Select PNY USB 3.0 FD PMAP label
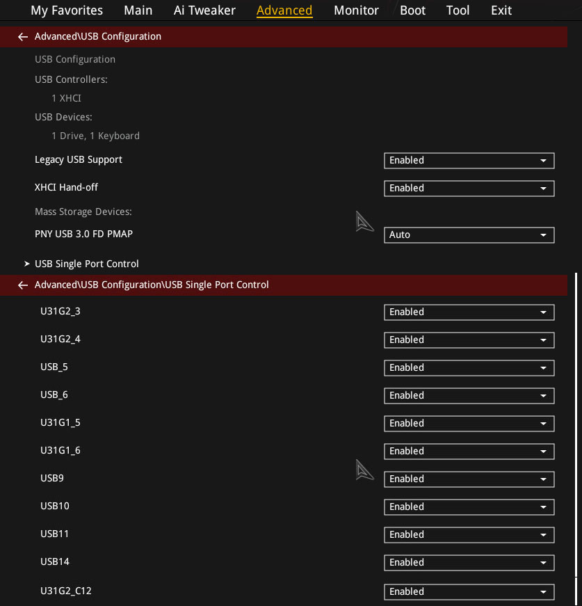 click(84, 234)
